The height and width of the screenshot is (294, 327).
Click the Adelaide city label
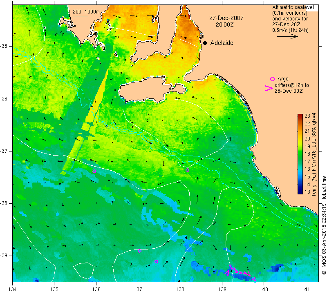click(x=222, y=43)
